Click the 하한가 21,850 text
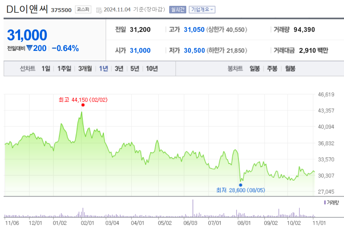The height and width of the screenshot is (227, 344). pos(227,51)
